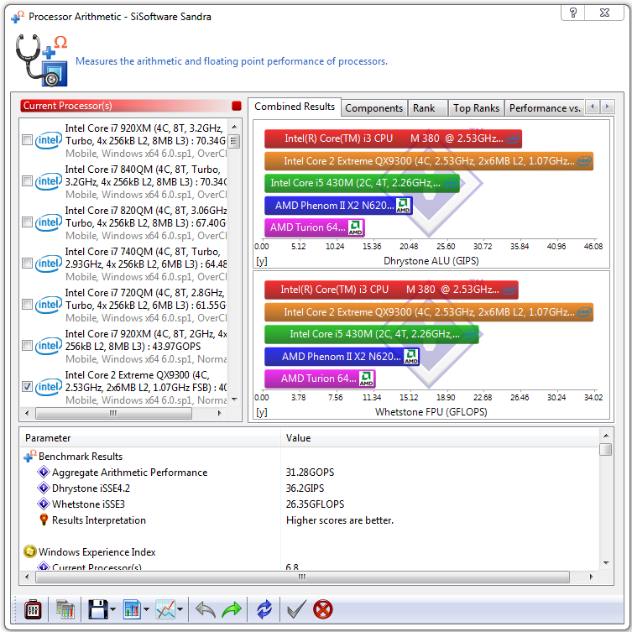Click processor list scroll up arrow
632x632 pixels.
[234, 127]
